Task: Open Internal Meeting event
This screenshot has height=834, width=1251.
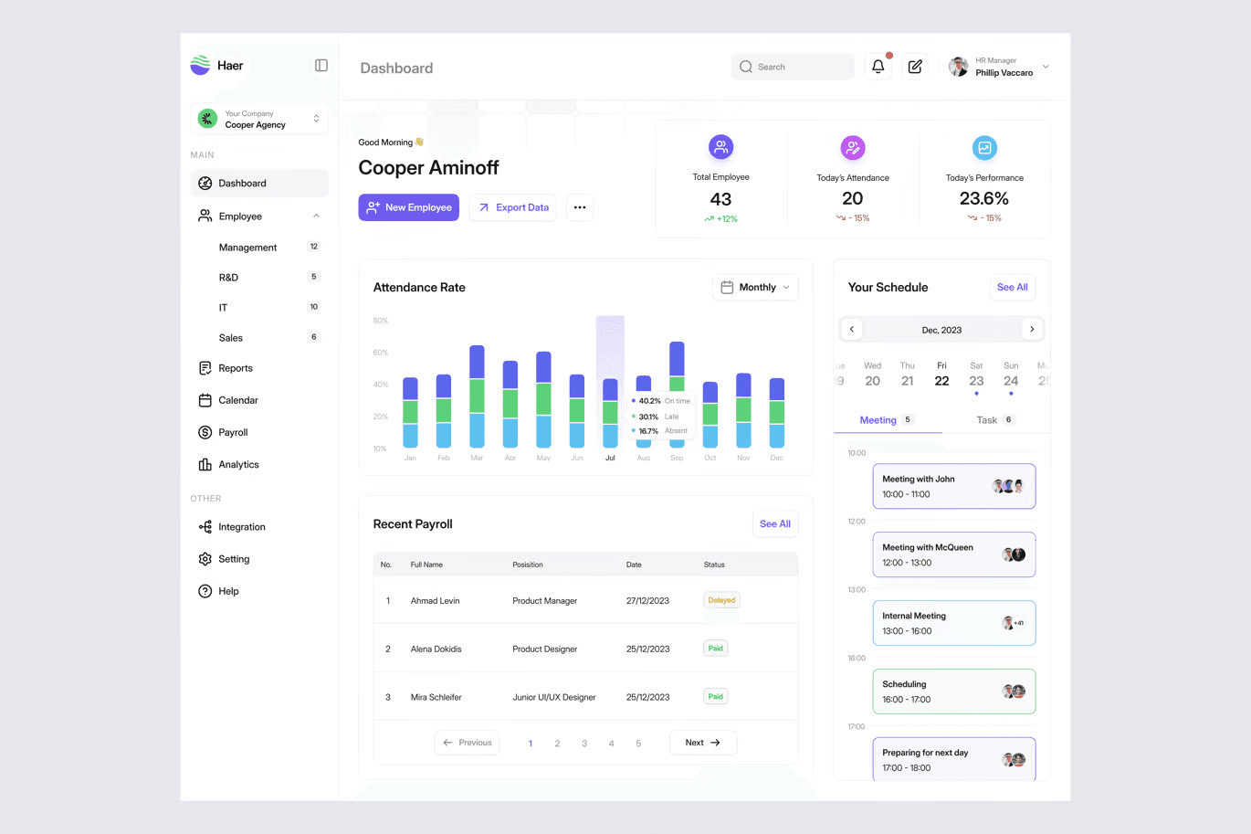Action: [954, 623]
